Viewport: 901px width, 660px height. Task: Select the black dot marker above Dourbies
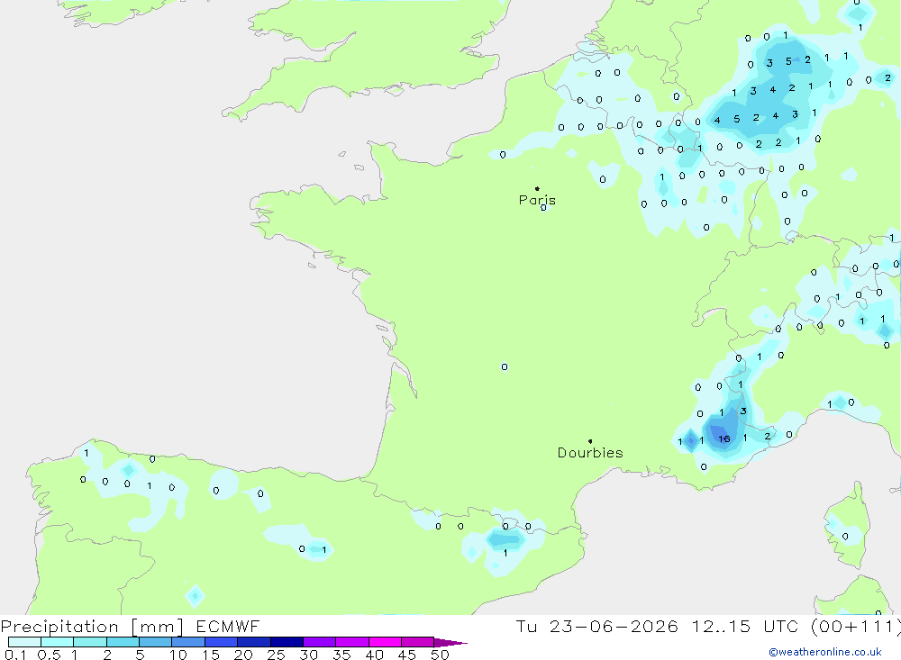(590, 441)
